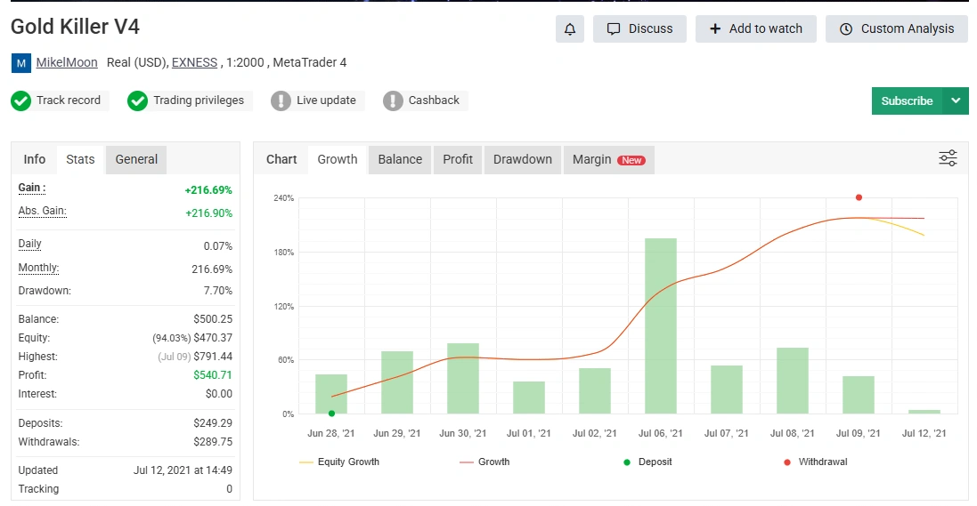977x506 pixels.
Task: Click the Cashback warning icon
Action: click(393, 100)
